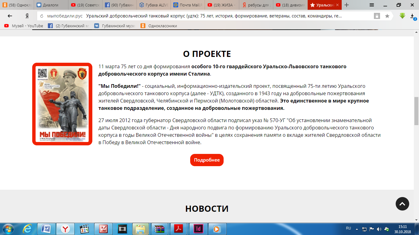Close the Уральский tab

pos(337,5)
